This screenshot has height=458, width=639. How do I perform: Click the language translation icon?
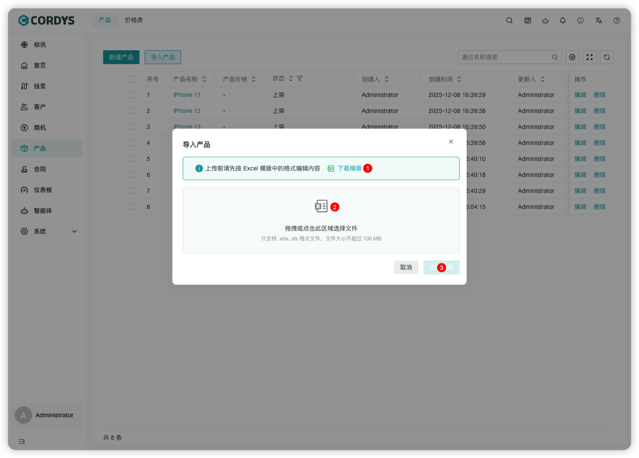coord(598,20)
